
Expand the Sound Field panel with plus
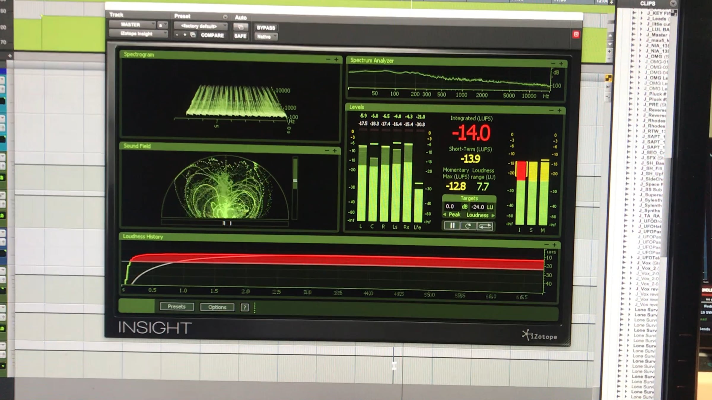pyautogui.click(x=335, y=151)
